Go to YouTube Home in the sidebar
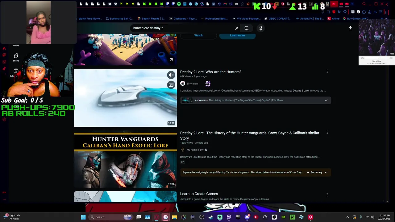 click(x=16, y=45)
